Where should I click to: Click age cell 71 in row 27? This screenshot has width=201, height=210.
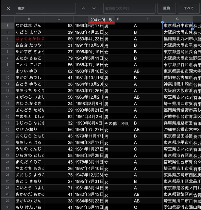59,188
